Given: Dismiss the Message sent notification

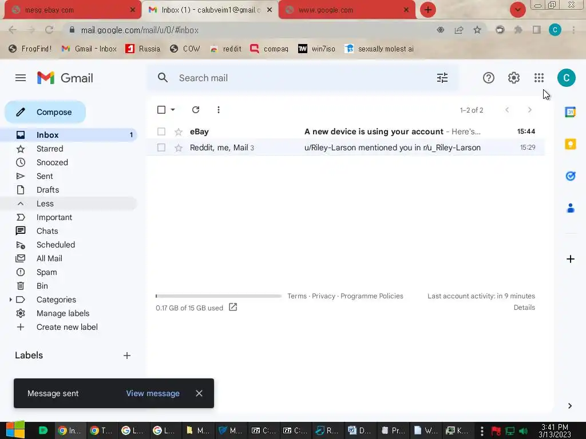Looking at the screenshot, I should (199, 393).
